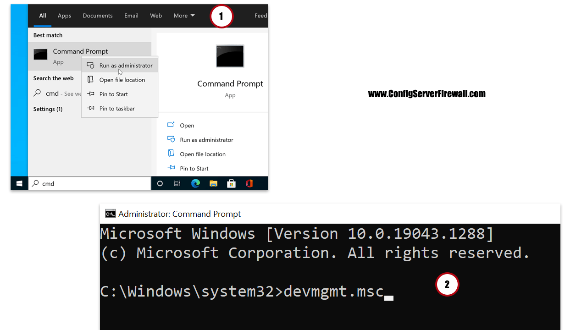Open Microsoft Office from the taskbar
The width and height of the screenshot is (587, 330).
click(x=249, y=183)
